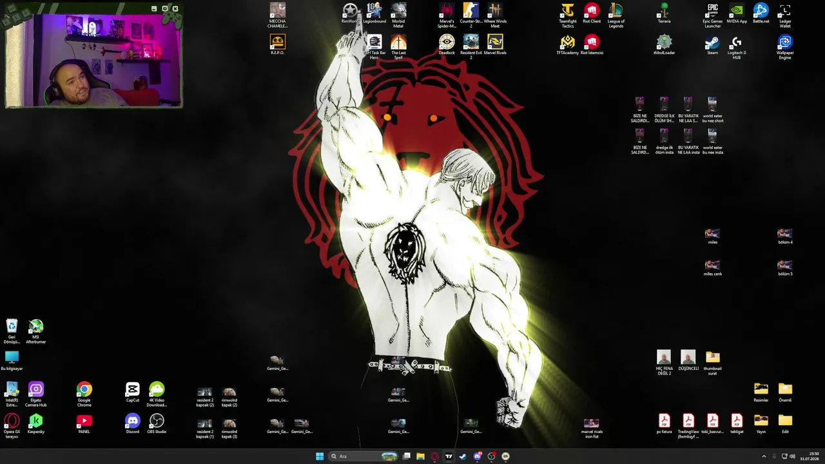
Task: Select the rimwolrd kapak (3) image file
Action: click(229, 428)
